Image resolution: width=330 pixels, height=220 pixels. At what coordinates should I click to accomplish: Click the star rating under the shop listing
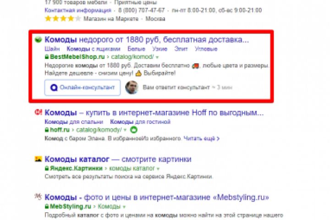pos(63,19)
